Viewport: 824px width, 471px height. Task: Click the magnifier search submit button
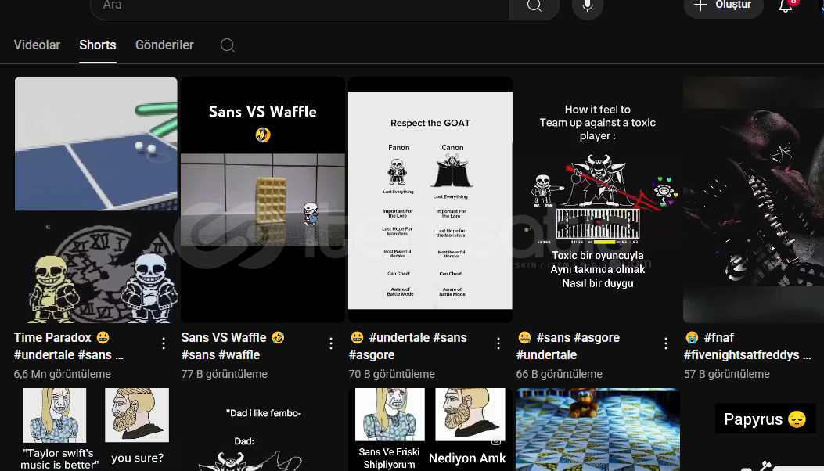(x=534, y=6)
